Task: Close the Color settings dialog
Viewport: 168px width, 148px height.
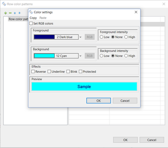Action: tap(136, 12)
